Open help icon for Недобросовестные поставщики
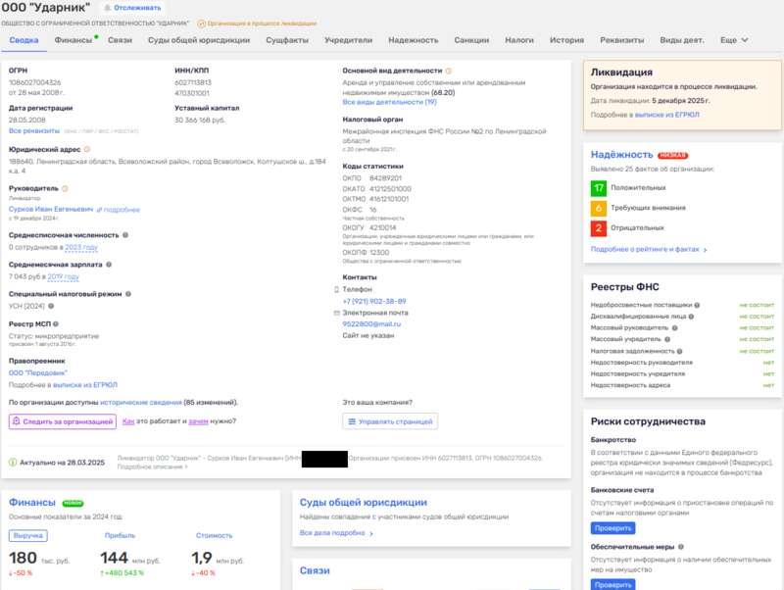This screenshot has width=784, height=590. (697, 305)
